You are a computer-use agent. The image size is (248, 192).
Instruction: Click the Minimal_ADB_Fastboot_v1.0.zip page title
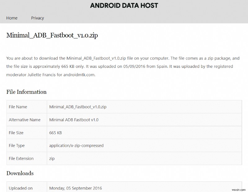point(52,35)
